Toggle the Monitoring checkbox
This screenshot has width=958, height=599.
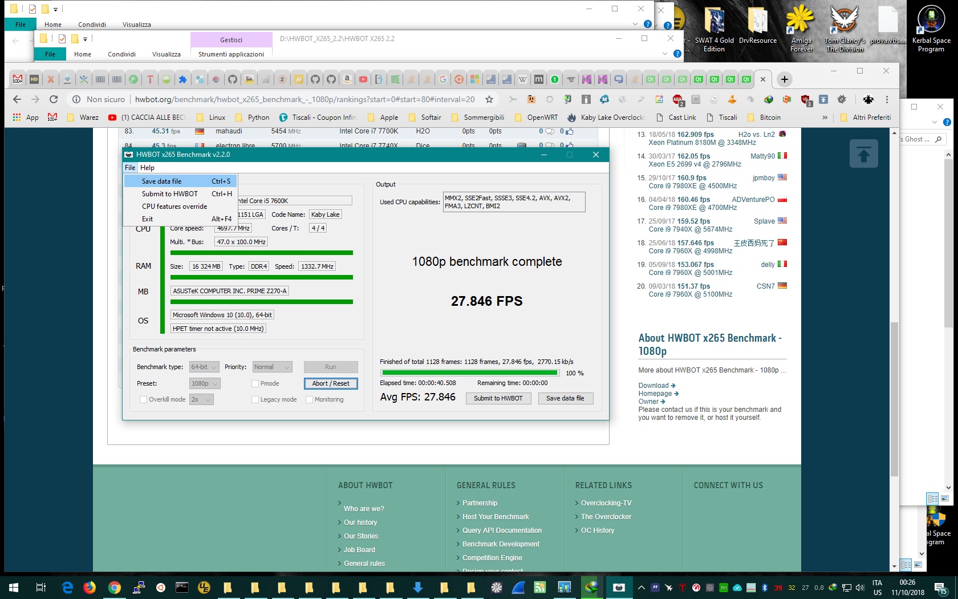pos(310,399)
